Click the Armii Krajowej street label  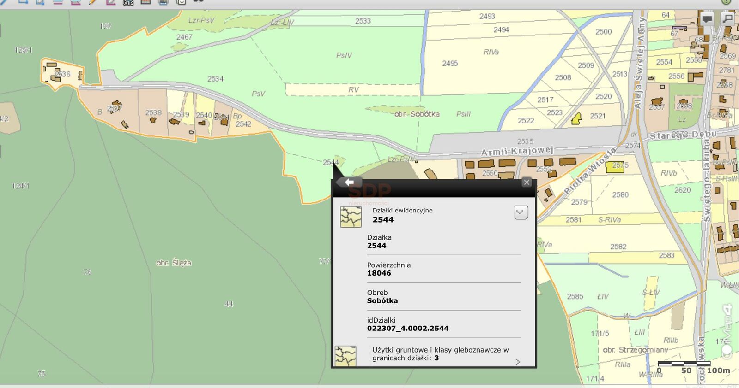(x=517, y=151)
